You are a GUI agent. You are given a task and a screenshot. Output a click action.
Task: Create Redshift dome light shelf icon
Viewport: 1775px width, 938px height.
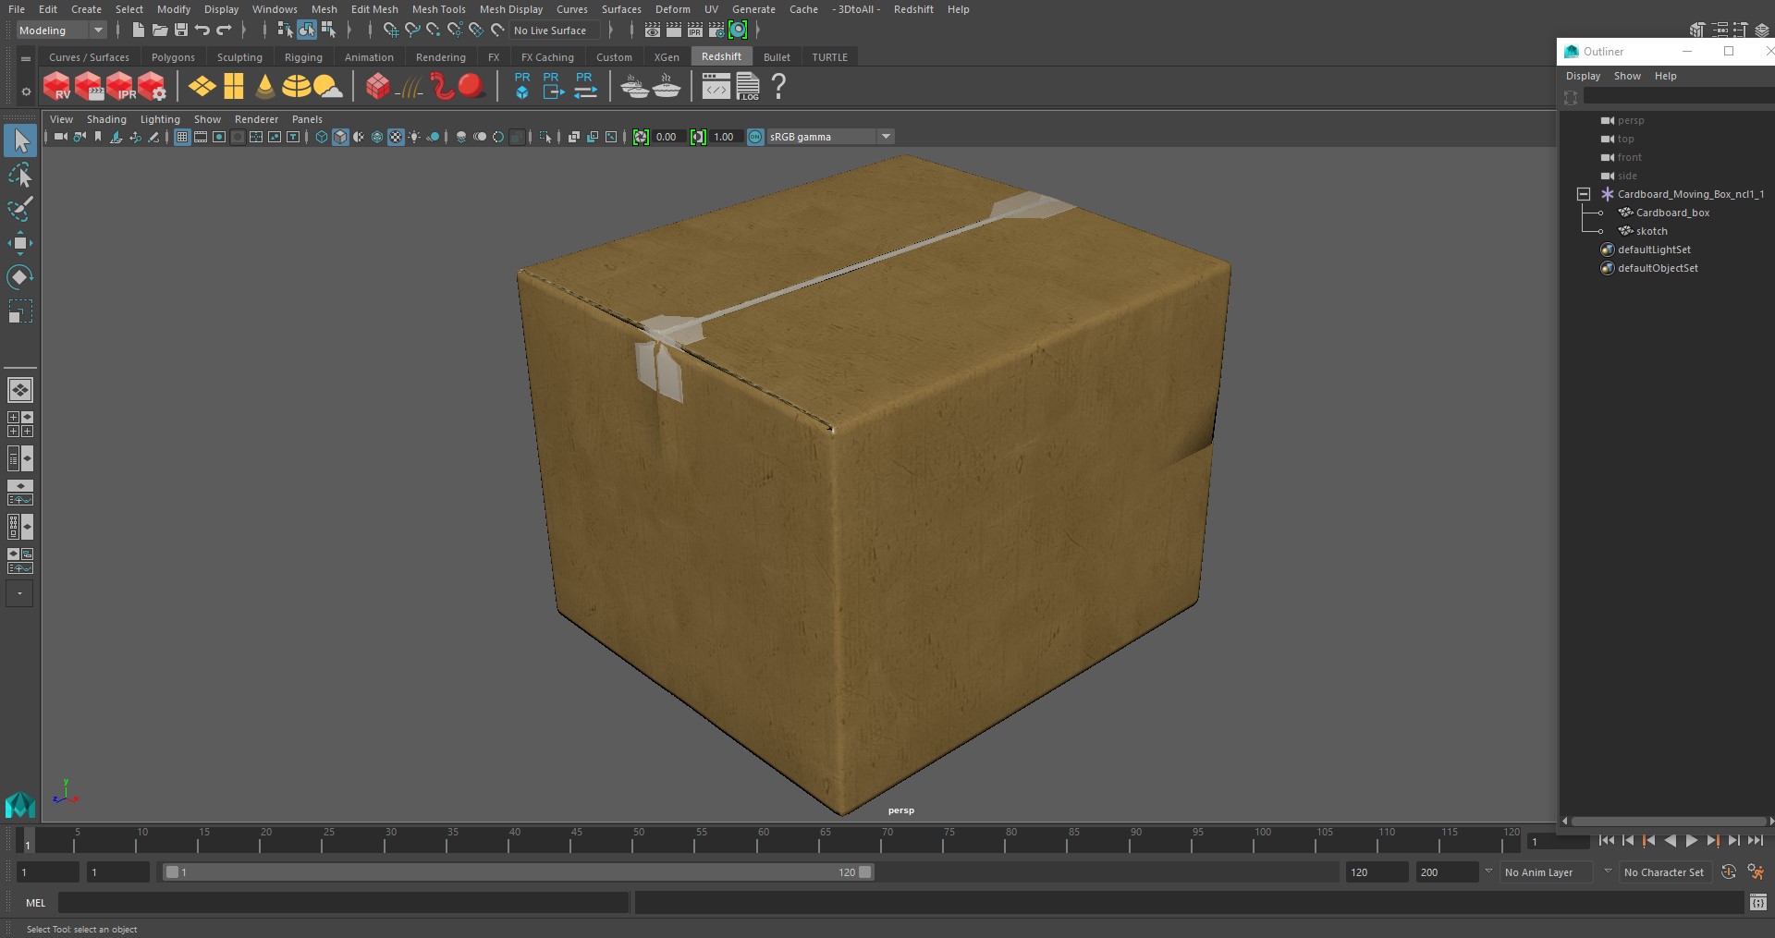pos(296,87)
